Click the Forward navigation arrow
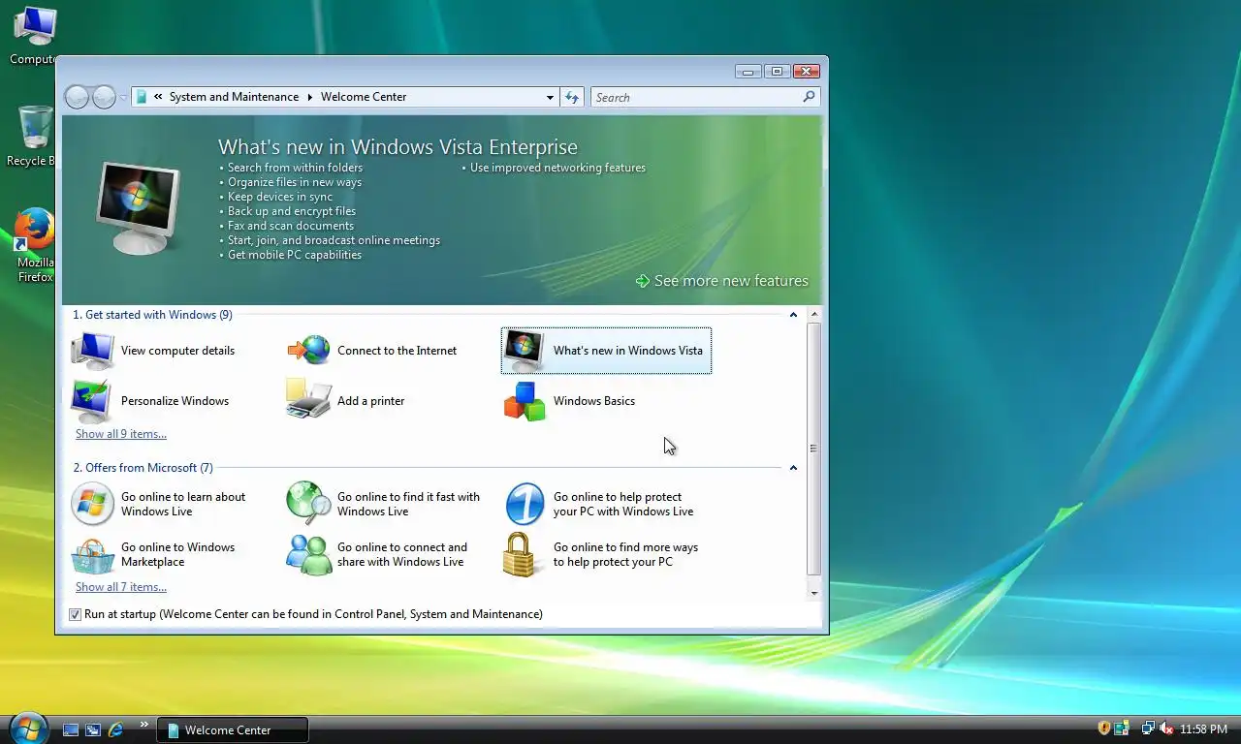Image resolution: width=1241 pixels, height=744 pixels. coord(104,97)
